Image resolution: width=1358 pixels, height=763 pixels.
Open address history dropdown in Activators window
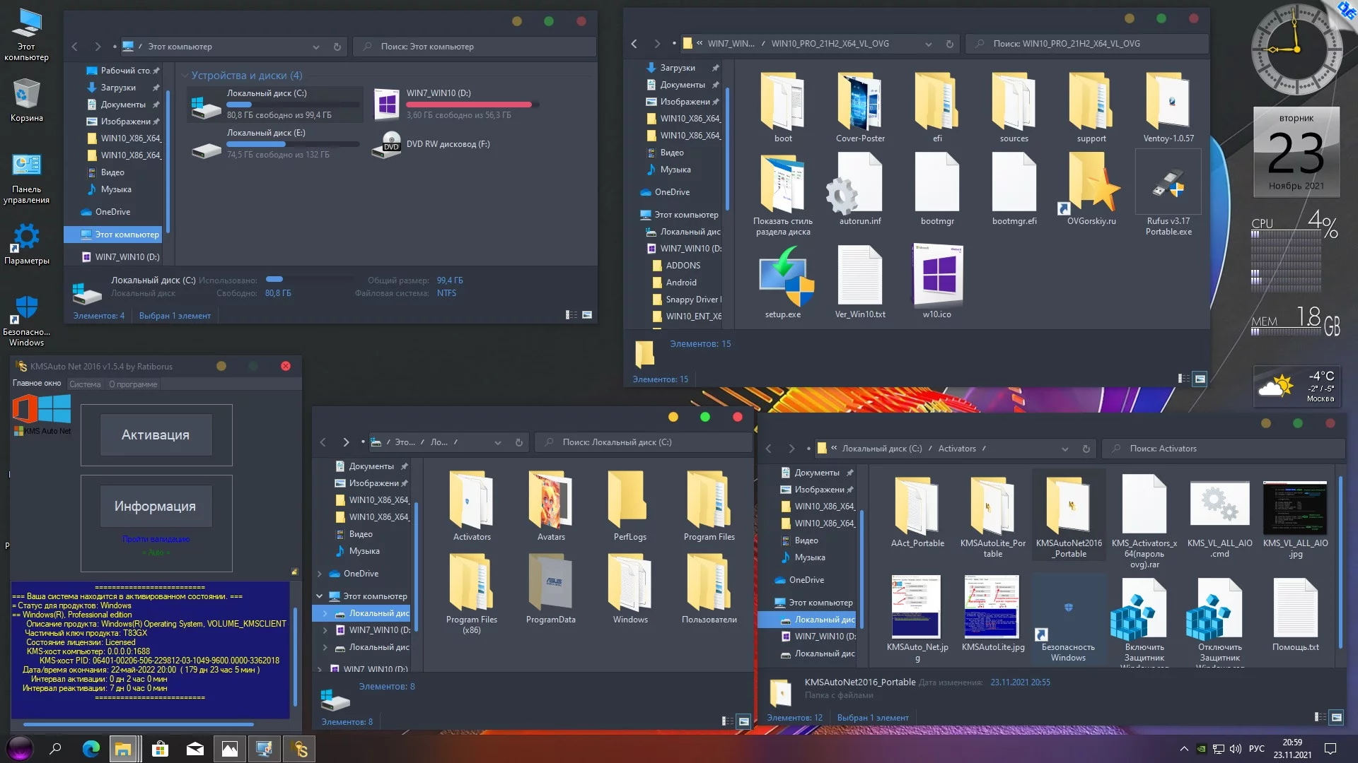tap(1064, 449)
